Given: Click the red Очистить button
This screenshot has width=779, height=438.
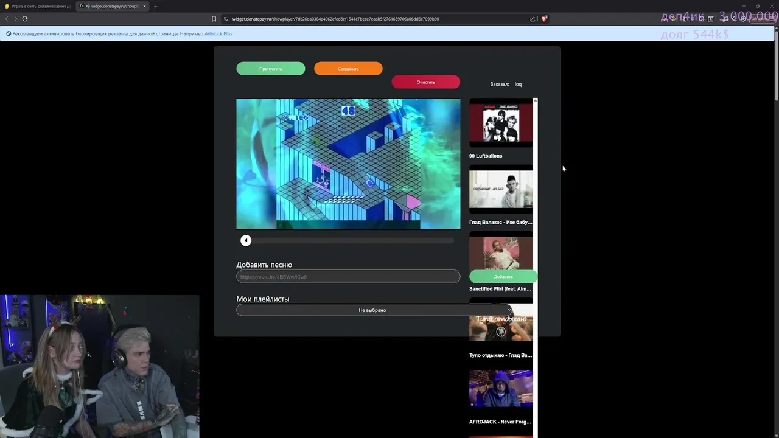Looking at the screenshot, I should (x=426, y=82).
